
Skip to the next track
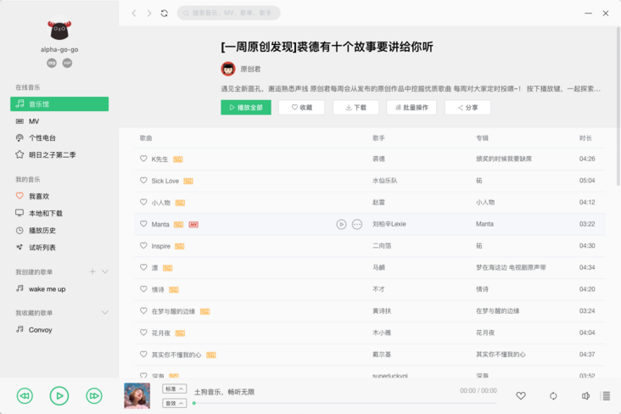click(94, 396)
